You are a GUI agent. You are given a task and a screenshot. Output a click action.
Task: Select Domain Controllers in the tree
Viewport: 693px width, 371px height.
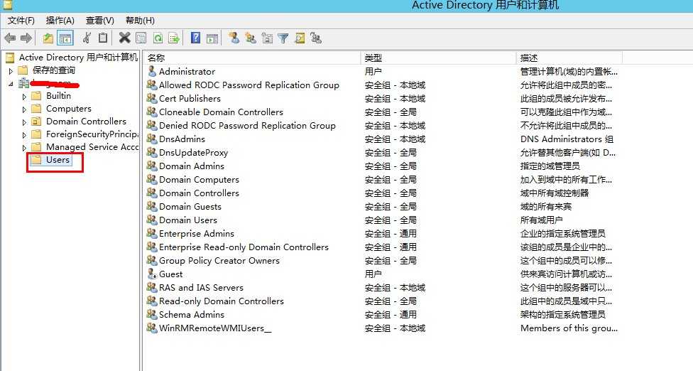coord(86,121)
